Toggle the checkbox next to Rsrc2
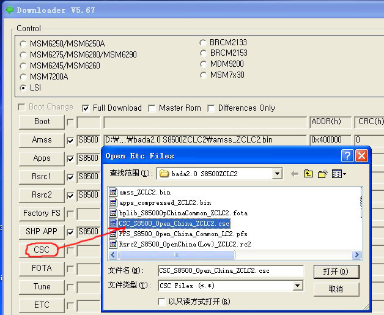This screenshot has height=315, width=384. click(70, 196)
